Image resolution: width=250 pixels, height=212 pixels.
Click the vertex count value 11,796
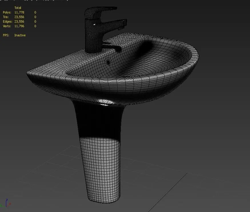click(x=19, y=26)
